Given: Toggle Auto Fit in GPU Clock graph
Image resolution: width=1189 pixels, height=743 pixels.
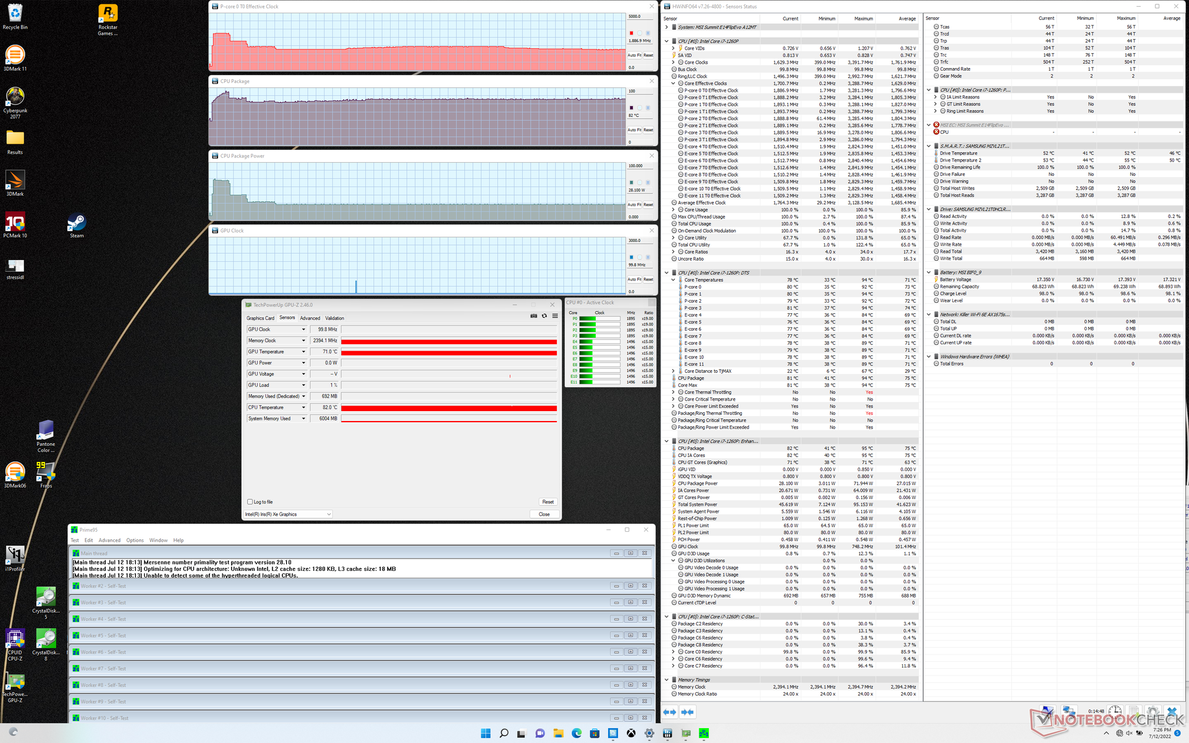Looking at the screenshot, I should pyautogui.click(x=635, y=279).
